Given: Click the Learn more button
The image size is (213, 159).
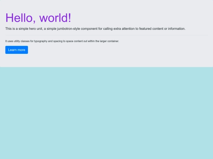Looking at the screenshot, I should tap(17, 50).
